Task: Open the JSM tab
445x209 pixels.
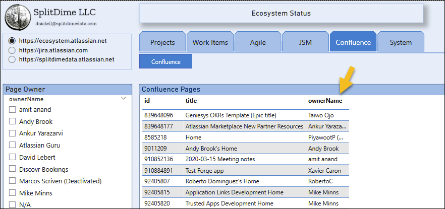Action: [305, 42]
